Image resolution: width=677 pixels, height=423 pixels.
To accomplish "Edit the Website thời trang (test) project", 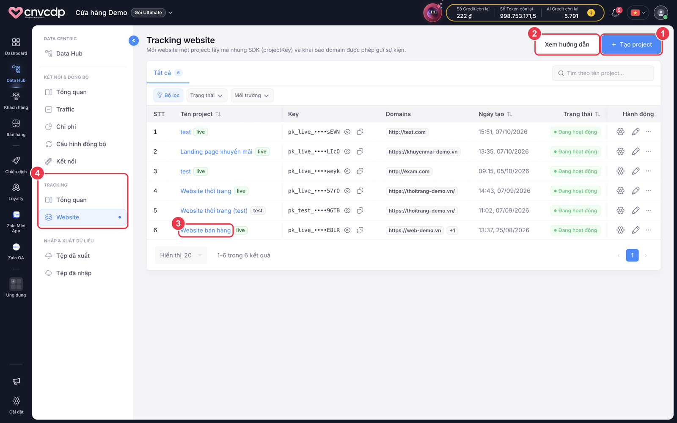I will pyautogui.click(x=636, y=211).
